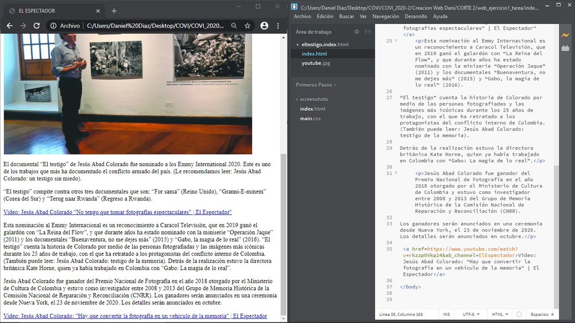Click zoom magnifier icon in address bar
The width and height of the screenshot is (575, 323).
234,26
